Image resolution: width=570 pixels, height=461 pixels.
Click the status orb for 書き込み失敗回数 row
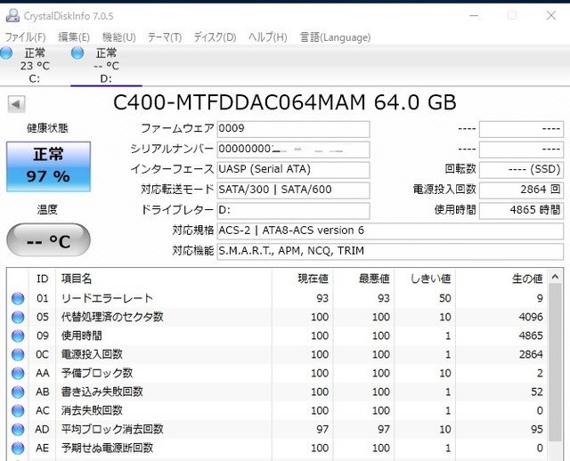pyautogui.click(x=18, y=392)
